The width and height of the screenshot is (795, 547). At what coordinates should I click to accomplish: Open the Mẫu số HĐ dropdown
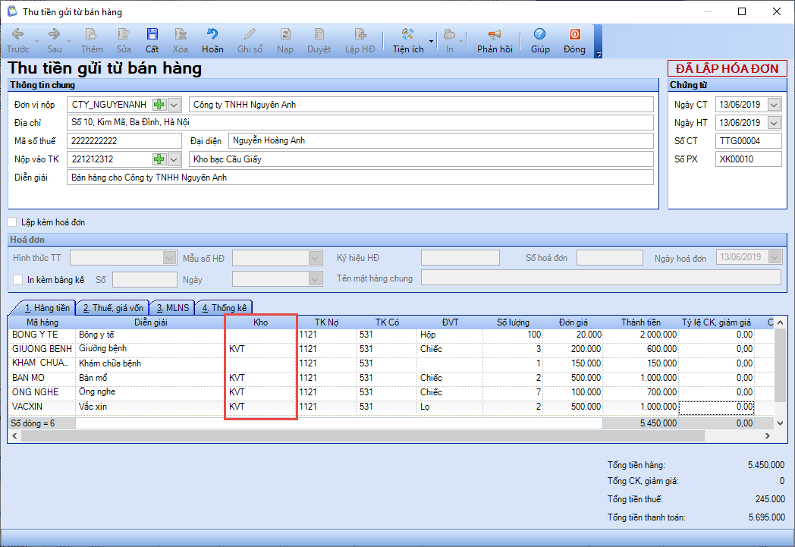click(x=316, y=257)
